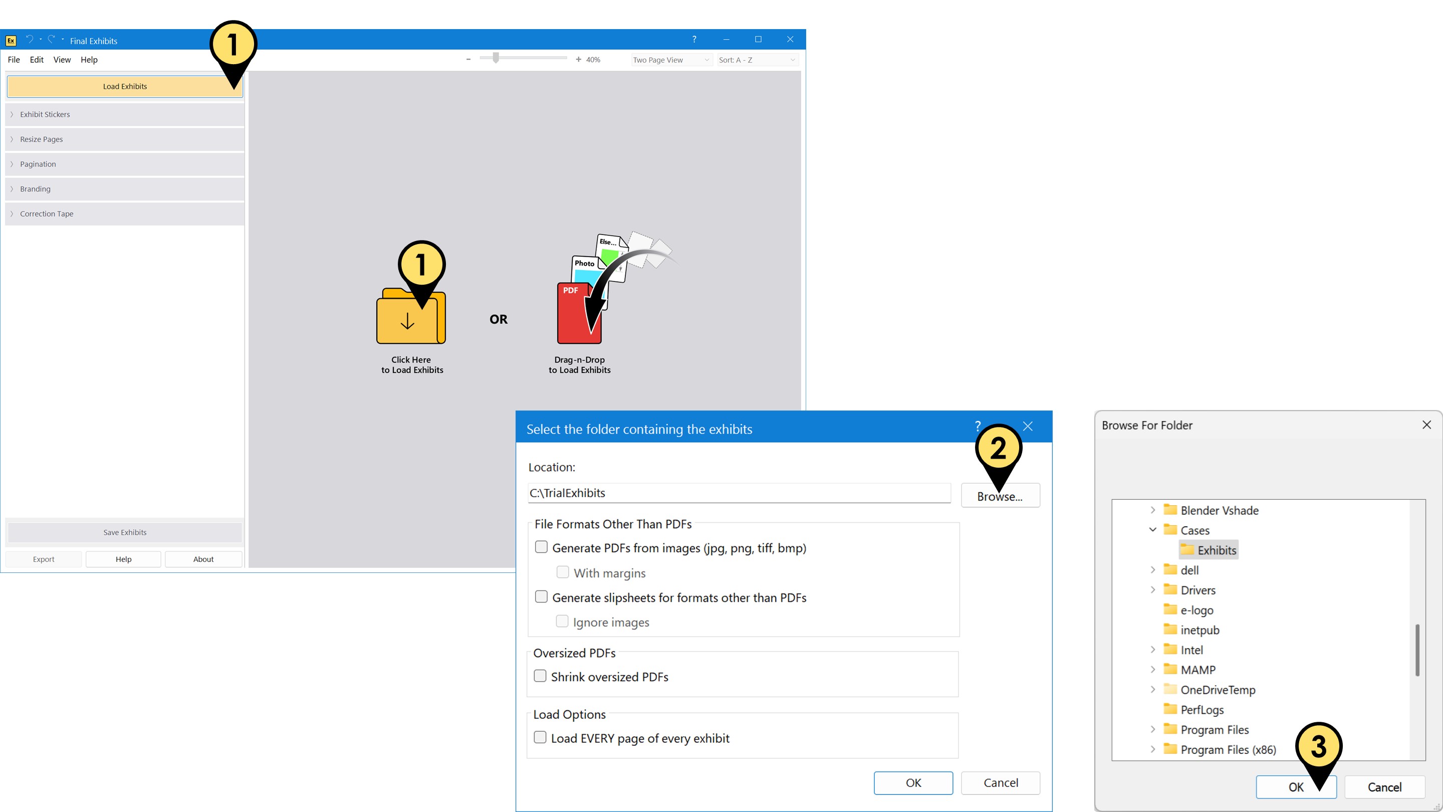Expand the dell folder chevron
This screenshot has width=1443, height=812.
coord(1153,570)
